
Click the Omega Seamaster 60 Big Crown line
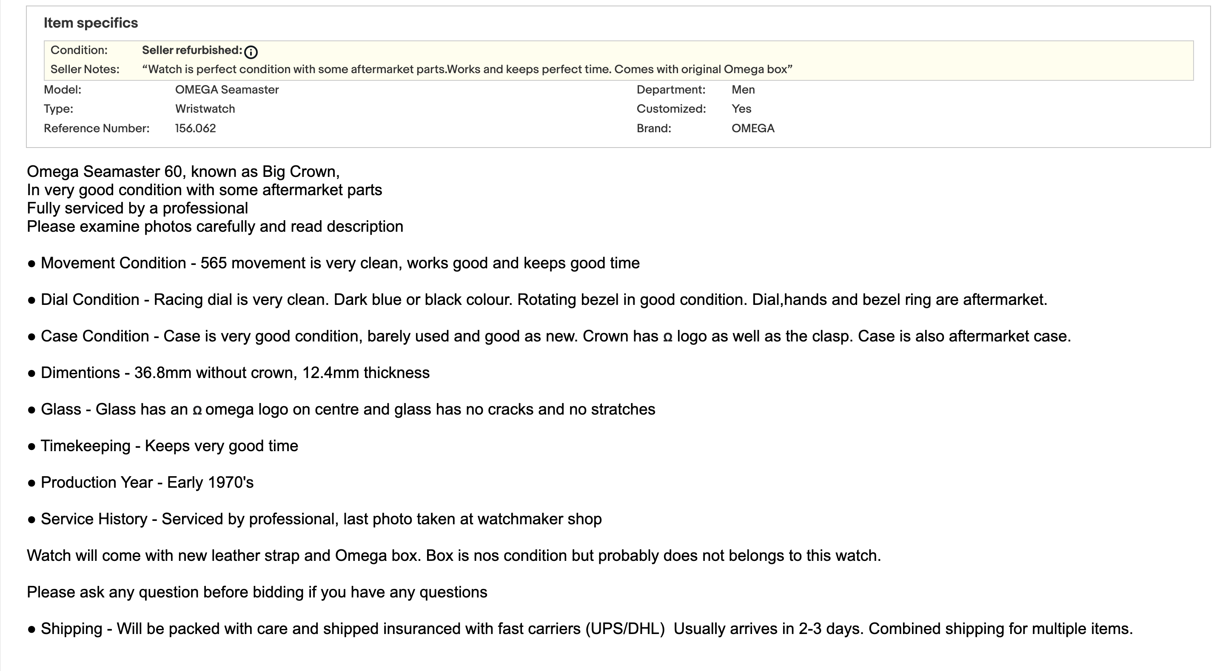(183, 171)
